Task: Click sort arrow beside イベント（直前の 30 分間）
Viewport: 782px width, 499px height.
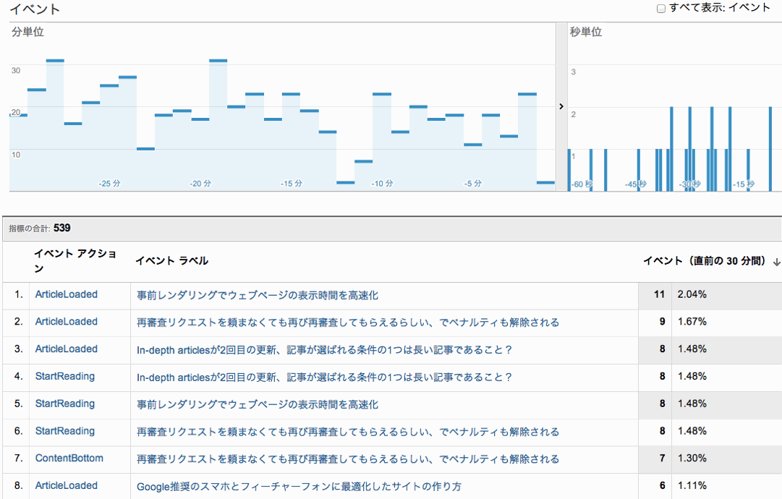Action: [x=777, y=263]
